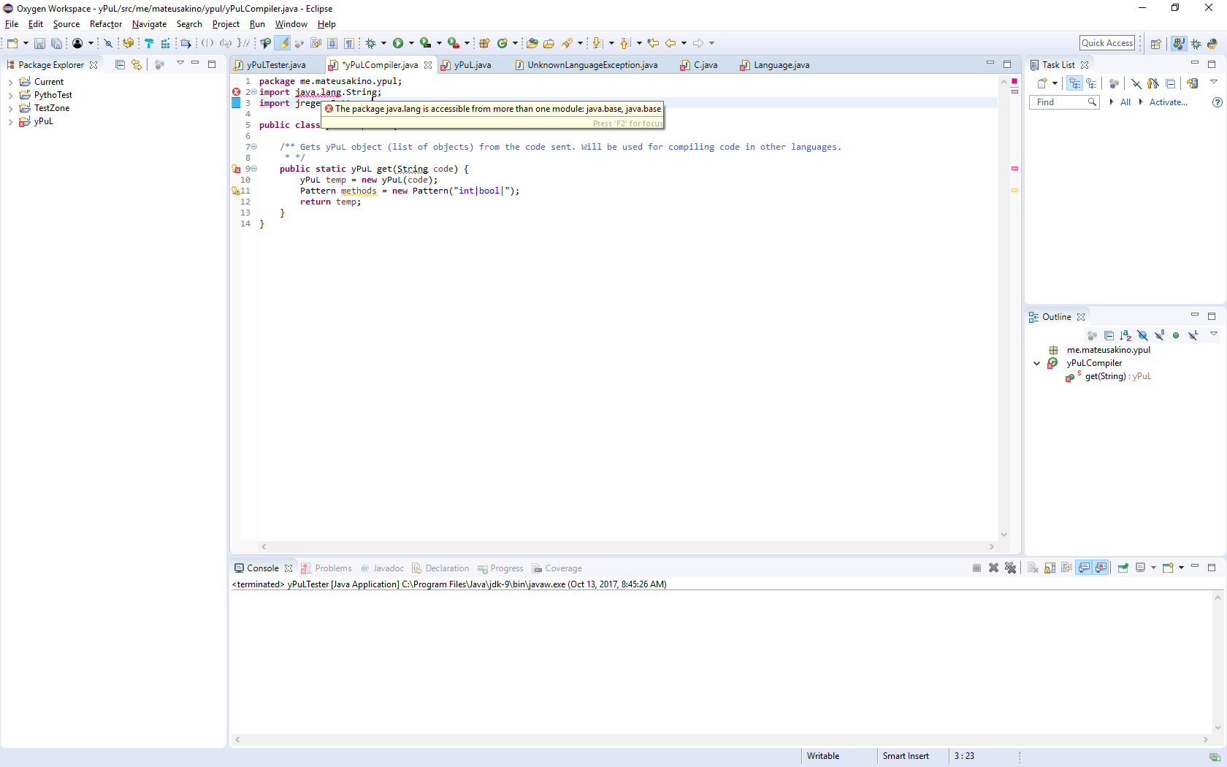Collapse the yPuLCompiler node in Outline
Screen dimensions: 1227x767
(1036, 363)
